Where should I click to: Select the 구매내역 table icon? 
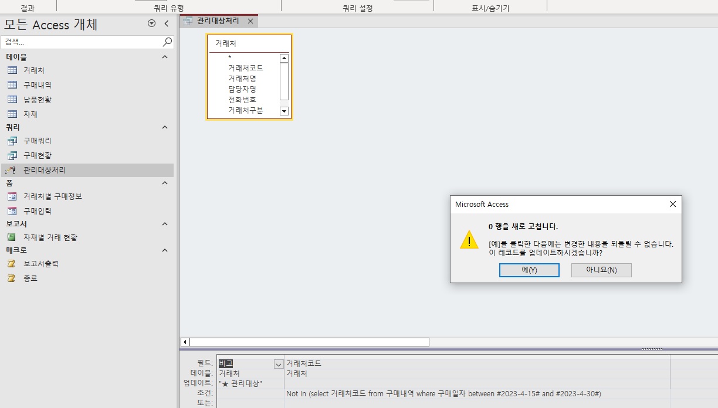point(12,85)
